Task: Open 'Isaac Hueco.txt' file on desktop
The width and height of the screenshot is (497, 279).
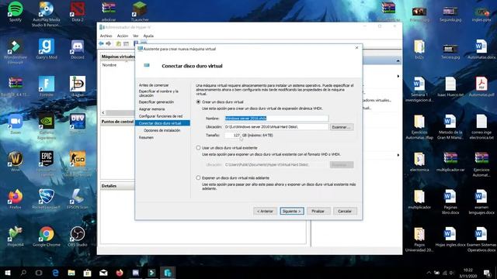Action: point(450,86)
